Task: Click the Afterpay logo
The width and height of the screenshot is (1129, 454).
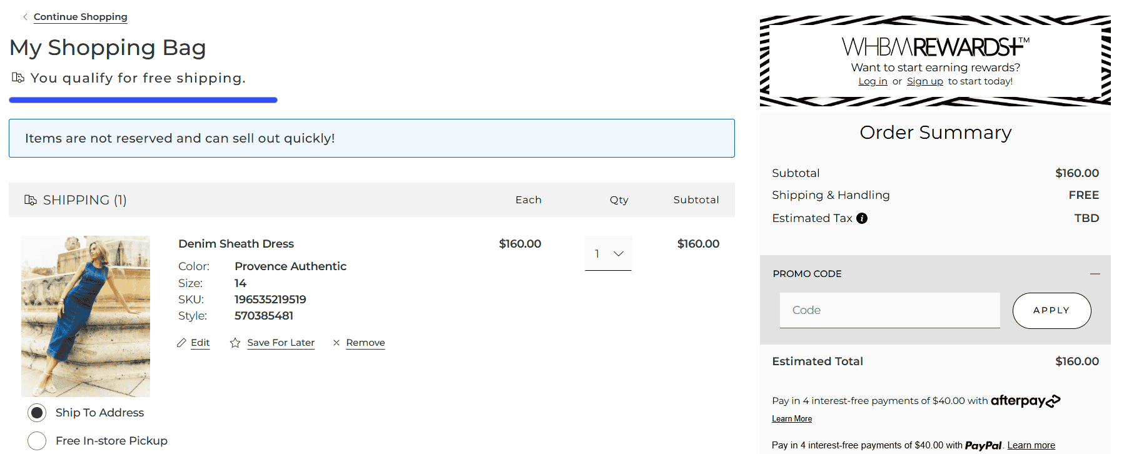Action: 1025,401
